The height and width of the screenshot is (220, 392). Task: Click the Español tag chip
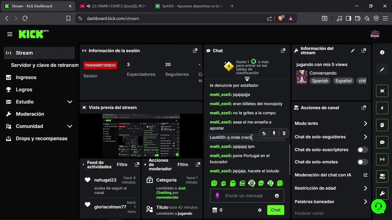[343, 81]
